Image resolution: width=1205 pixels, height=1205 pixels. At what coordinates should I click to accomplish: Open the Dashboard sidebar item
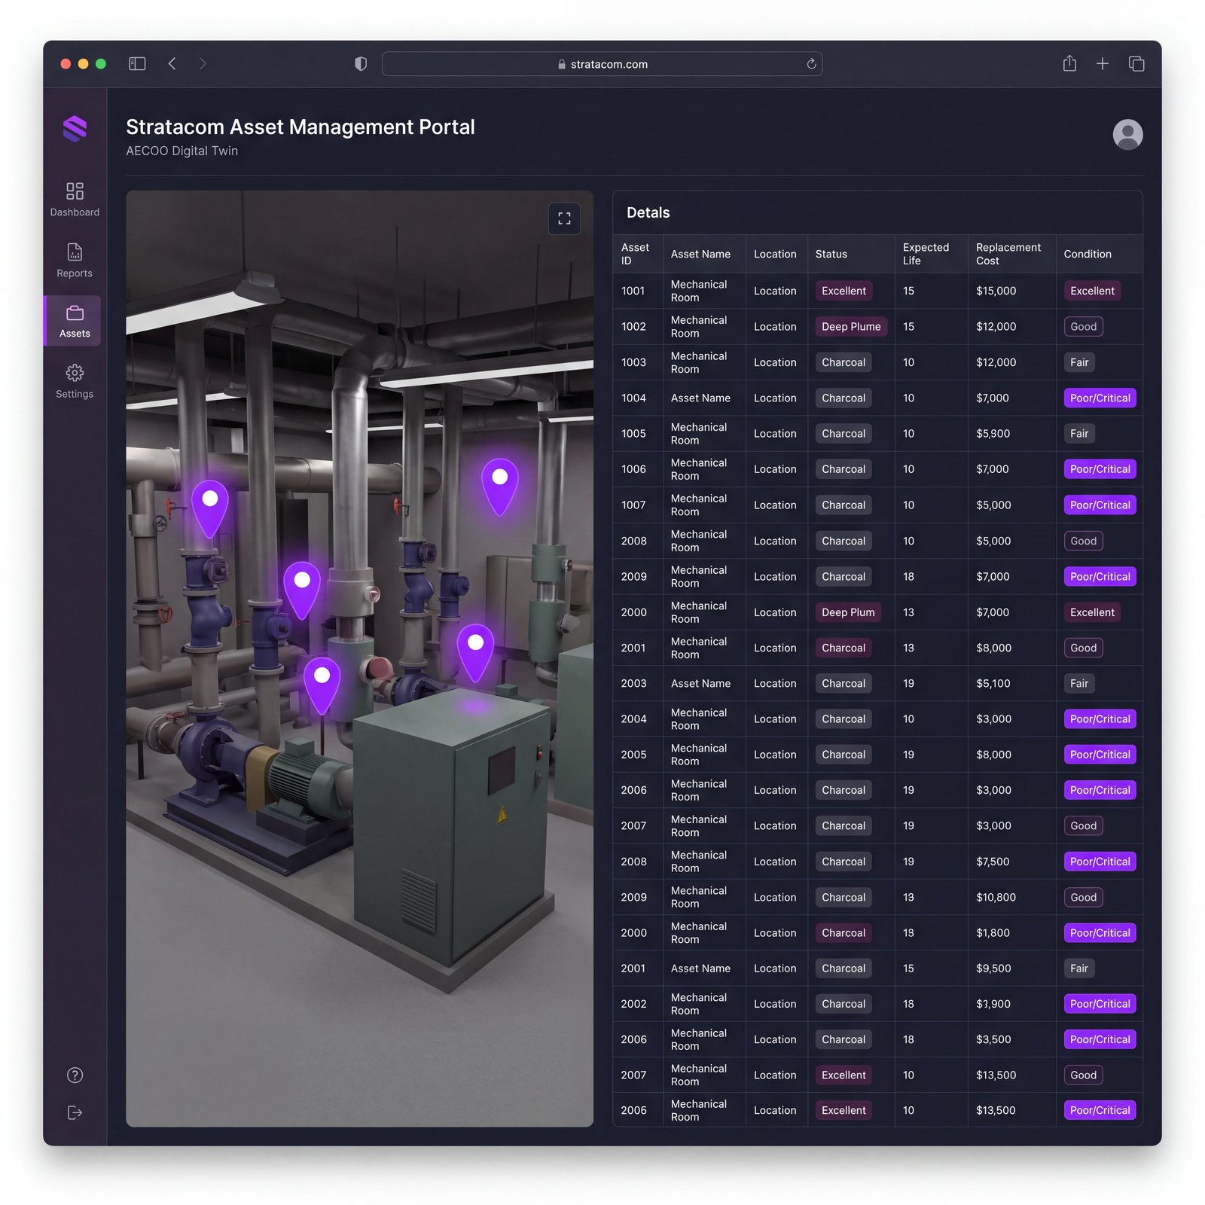coord(75,199)
